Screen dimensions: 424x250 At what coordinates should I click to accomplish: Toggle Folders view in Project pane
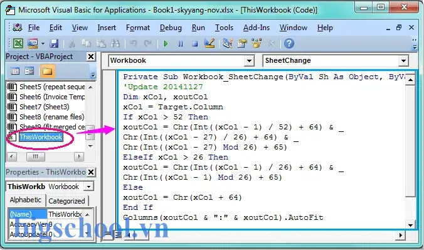point(47,71)
